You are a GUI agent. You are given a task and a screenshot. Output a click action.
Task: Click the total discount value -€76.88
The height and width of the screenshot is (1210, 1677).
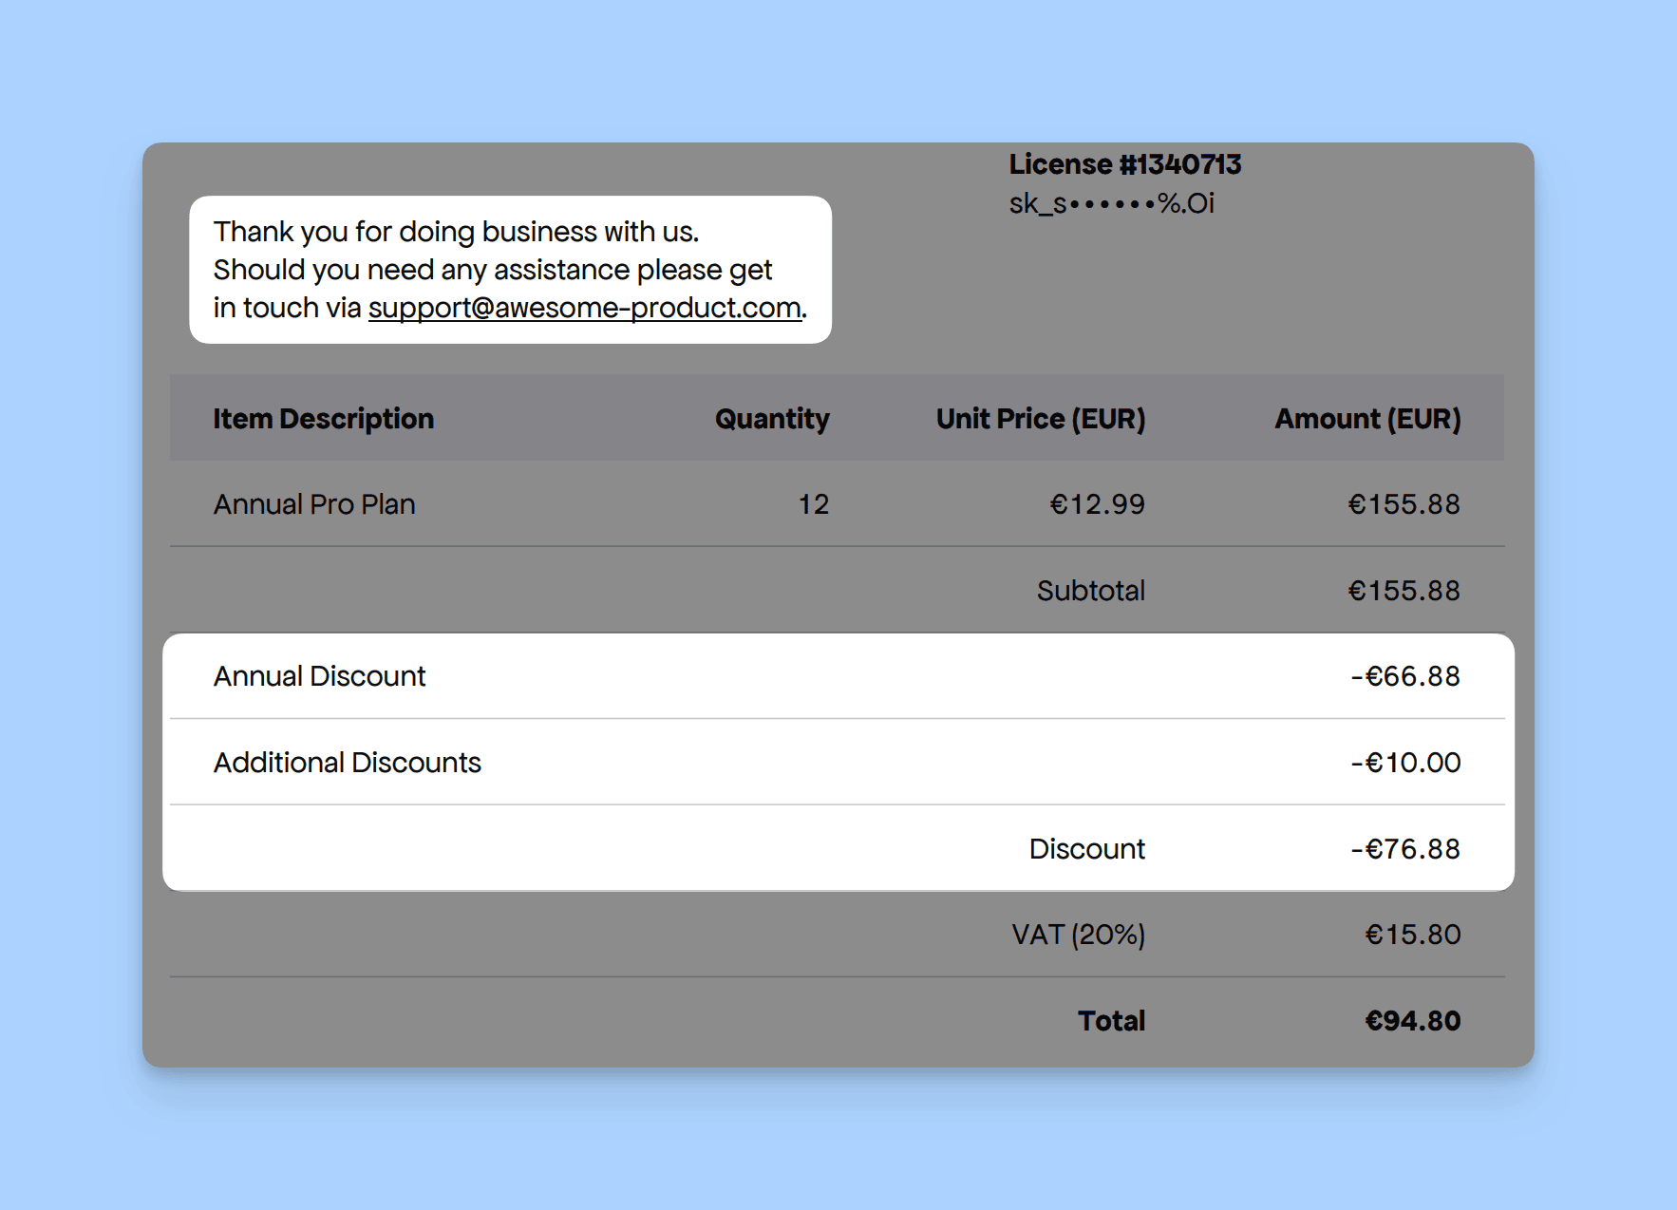[1405, 849]
